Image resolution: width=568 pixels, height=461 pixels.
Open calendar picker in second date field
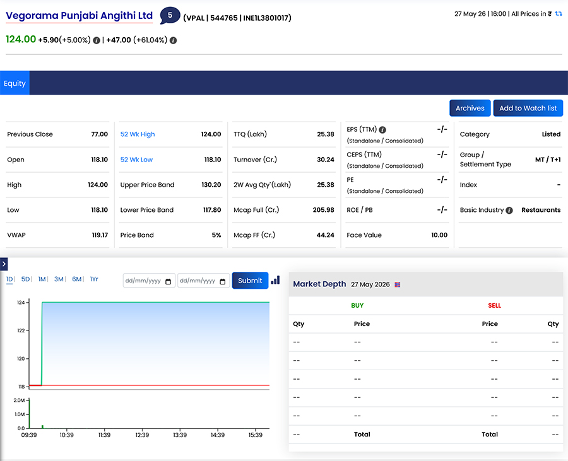pos(222,281)
